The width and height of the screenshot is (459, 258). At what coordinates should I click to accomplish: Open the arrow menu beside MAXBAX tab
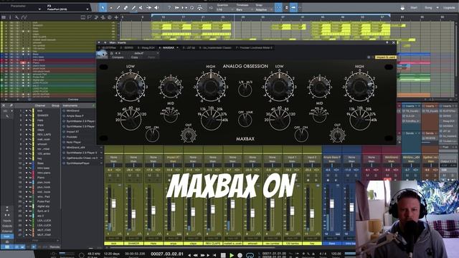coord(177,48)
